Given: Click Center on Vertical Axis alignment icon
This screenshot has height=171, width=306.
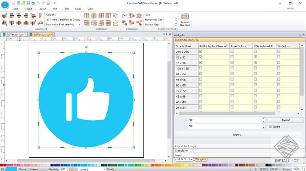Looking at the screenshot, I should coord(19,16).
